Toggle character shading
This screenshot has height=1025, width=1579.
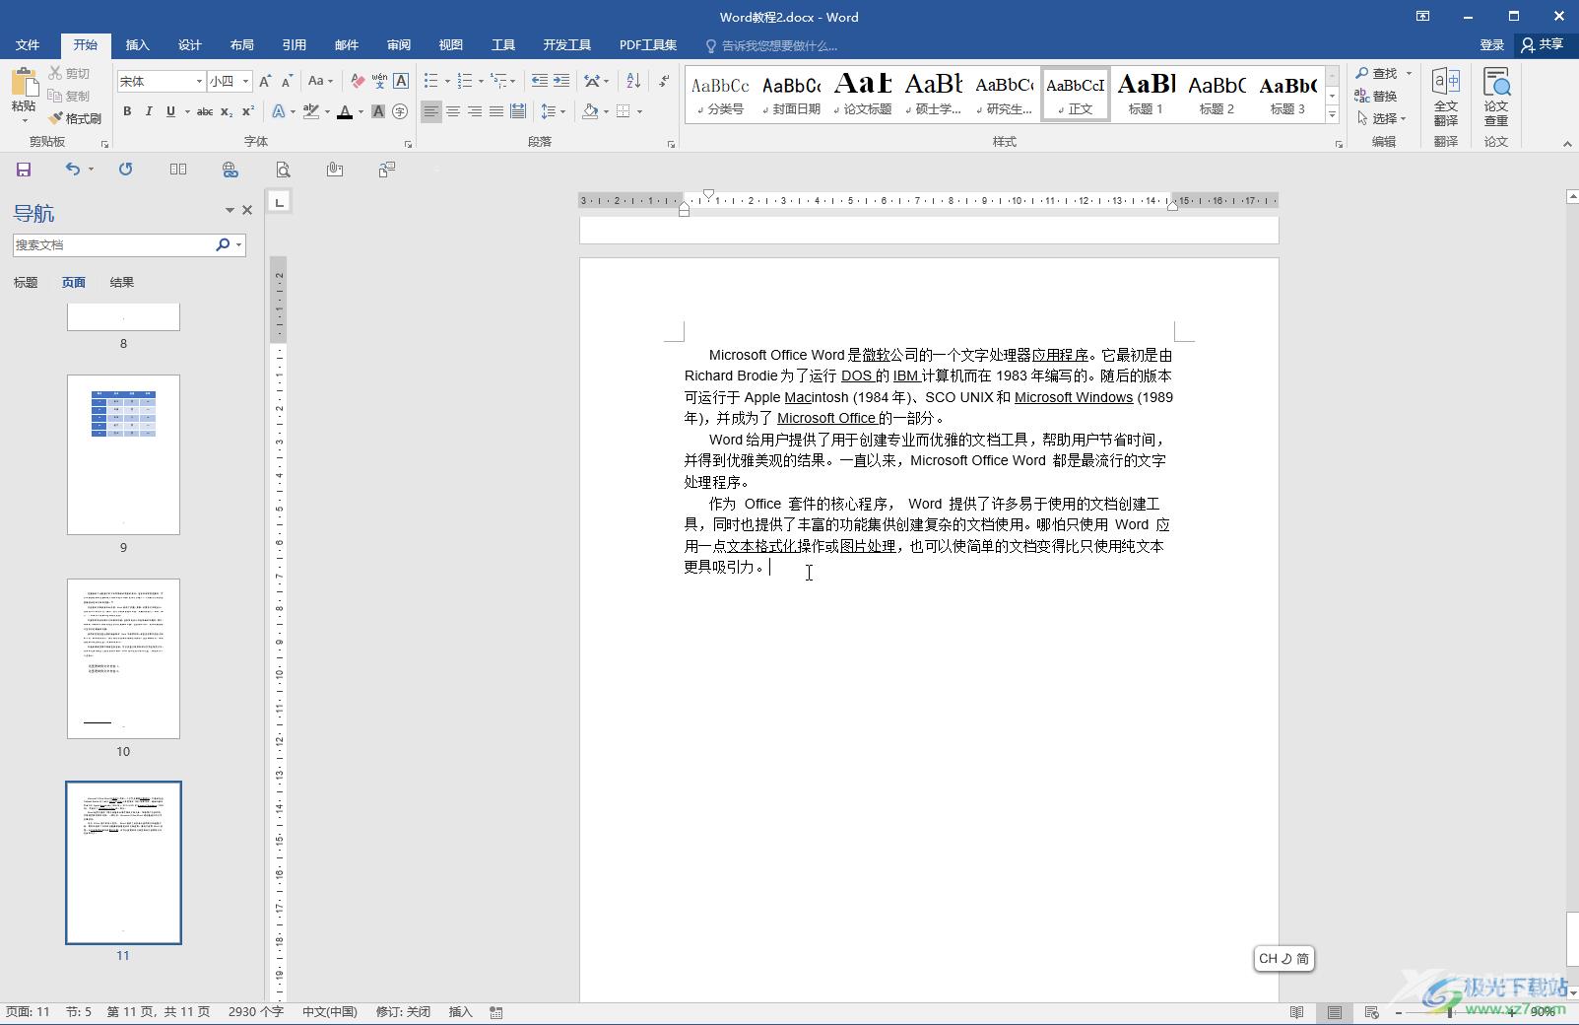[x=378, y=111]
